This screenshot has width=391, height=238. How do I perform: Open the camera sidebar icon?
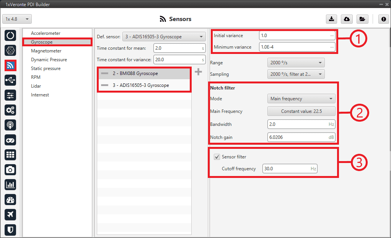(x=10, y=170)
